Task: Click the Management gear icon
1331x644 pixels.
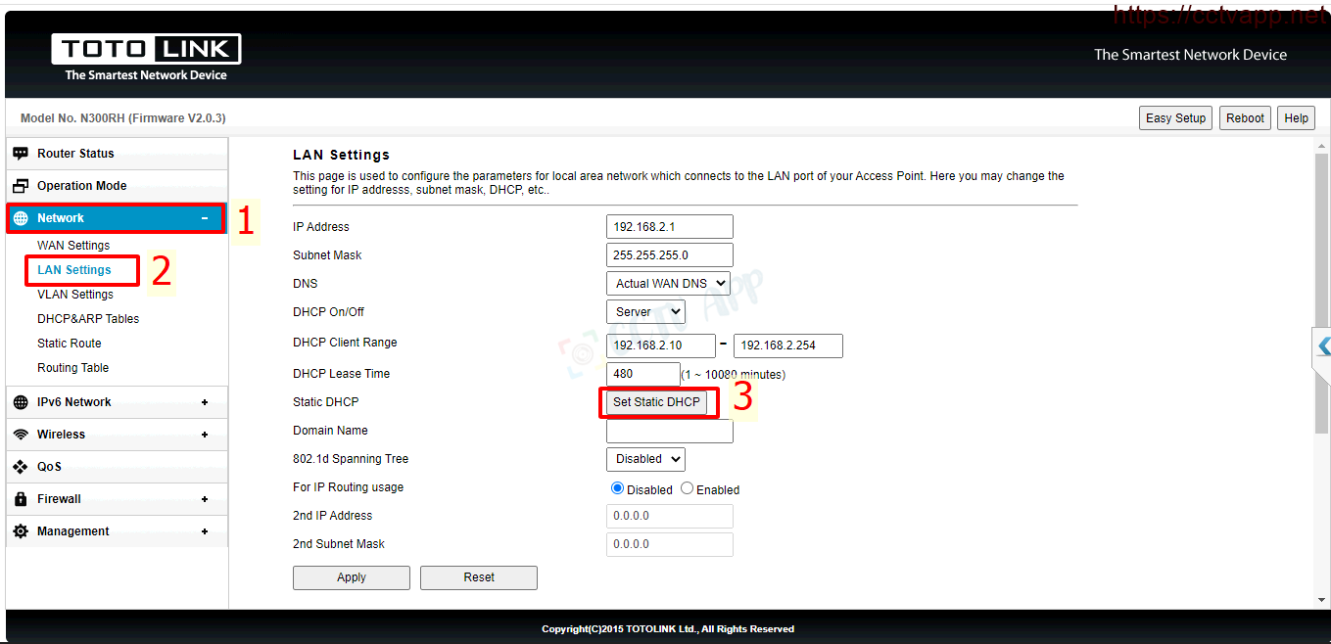Action: coord(21,531)
